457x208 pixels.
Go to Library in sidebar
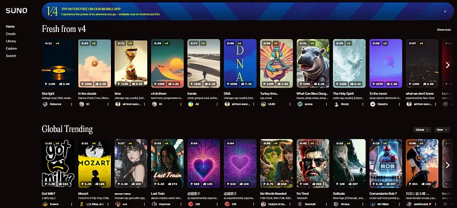click(x=11, y=41)
